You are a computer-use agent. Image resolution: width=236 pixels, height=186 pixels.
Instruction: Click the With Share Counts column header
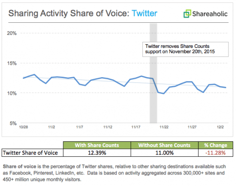point(97,145)
